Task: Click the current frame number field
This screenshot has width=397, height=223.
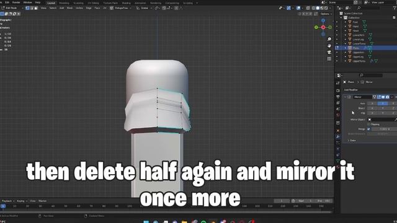Action: point(282,201)
